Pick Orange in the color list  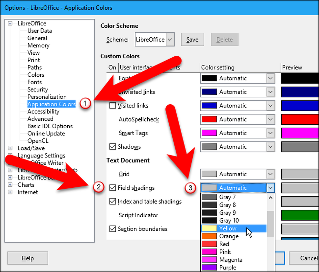pyautogui.click(x=234, y=236)
